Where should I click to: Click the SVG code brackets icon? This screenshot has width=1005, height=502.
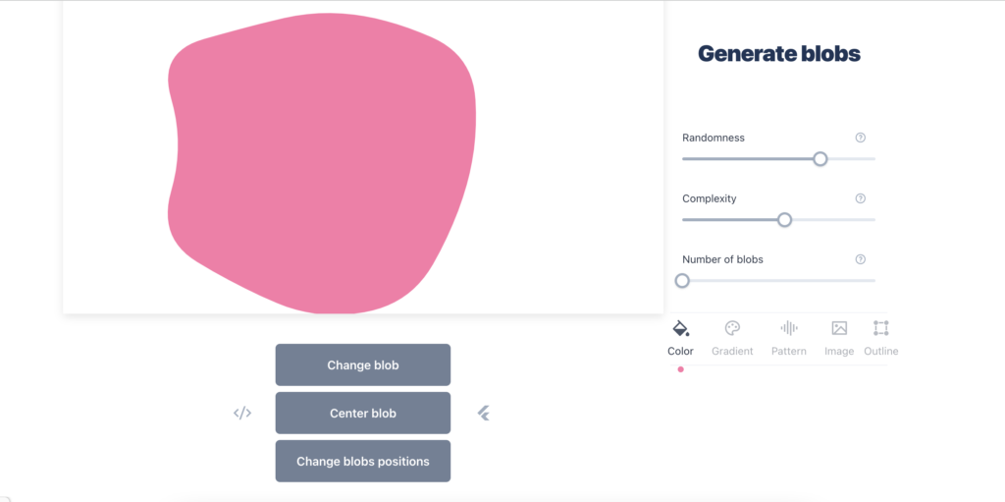pyautogui.click(x=242, y=413)
